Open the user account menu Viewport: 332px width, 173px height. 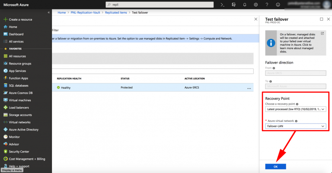click(x=308, y=5)
